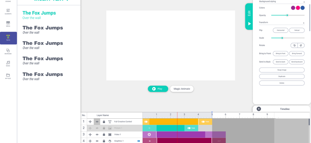The height and width of the screenshot is (143, 311).
Task: Open the Elements sidebar panel
Action: 8,11
